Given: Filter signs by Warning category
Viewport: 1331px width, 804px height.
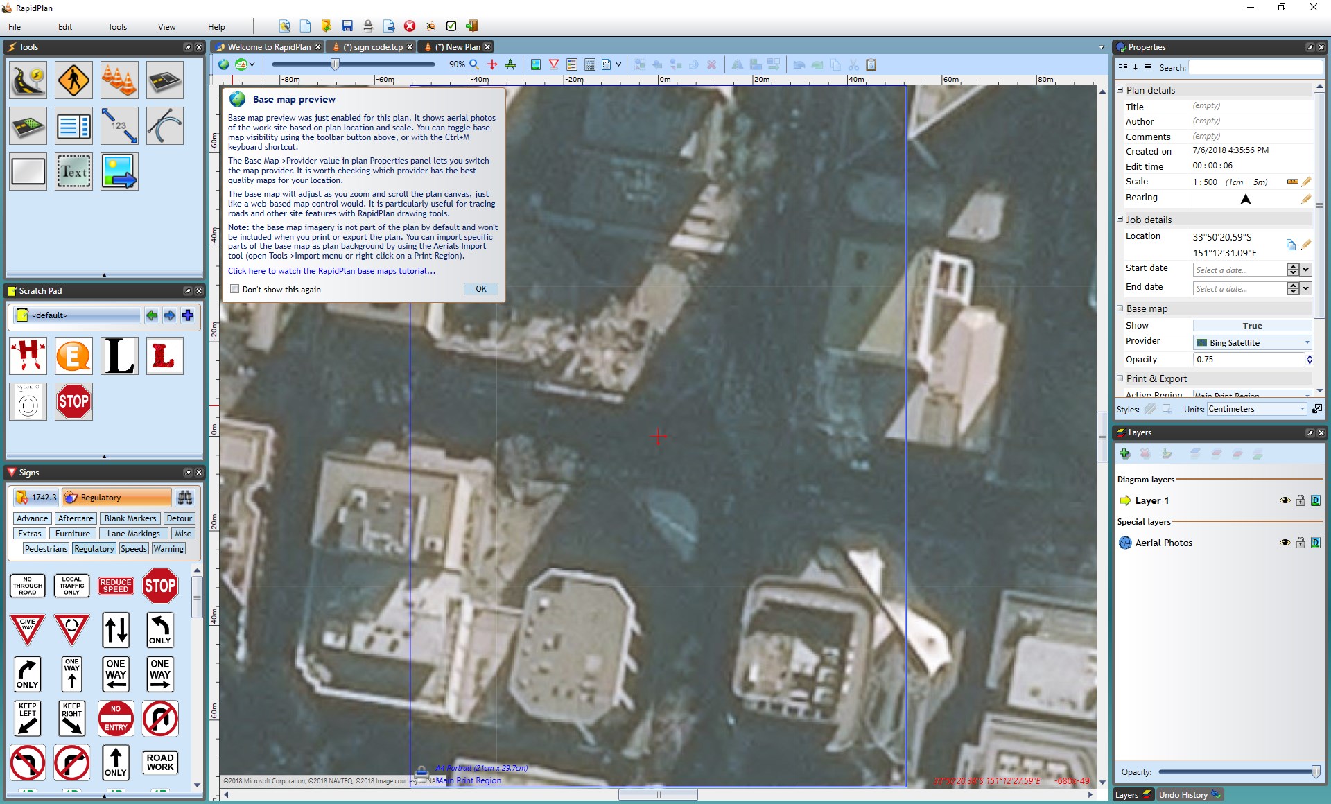Looking at the screenshot, I should [168, 549].
